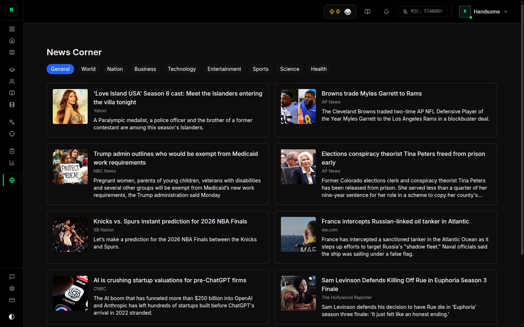Expand the Handsome user menu chevron
524x327 pixels.
point(506,12)
